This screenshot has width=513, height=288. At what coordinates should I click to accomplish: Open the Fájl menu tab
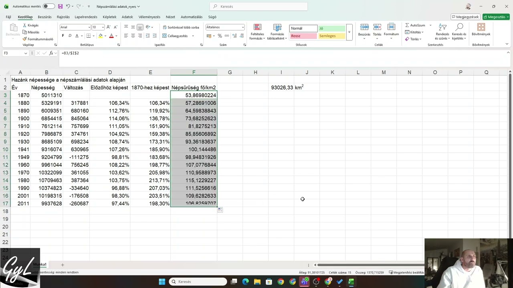click(8, 17)
